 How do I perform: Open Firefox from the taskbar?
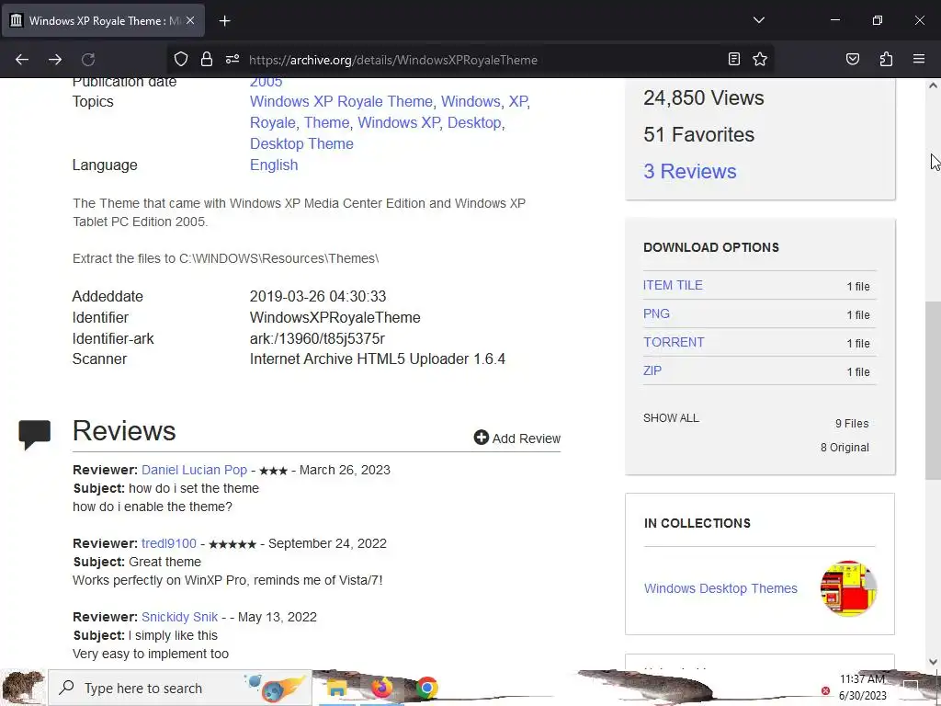pyautogui.click(x=381, y=688)
